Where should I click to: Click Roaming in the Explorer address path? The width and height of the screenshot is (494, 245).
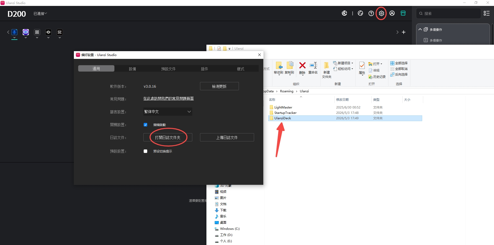[x=287, y=91]
